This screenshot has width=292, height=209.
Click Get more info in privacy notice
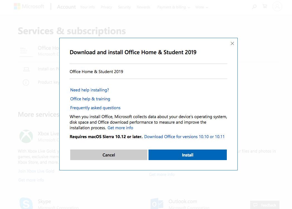120,128
